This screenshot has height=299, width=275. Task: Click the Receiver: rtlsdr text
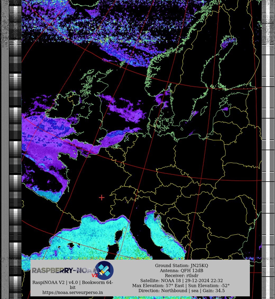(181, 276)
